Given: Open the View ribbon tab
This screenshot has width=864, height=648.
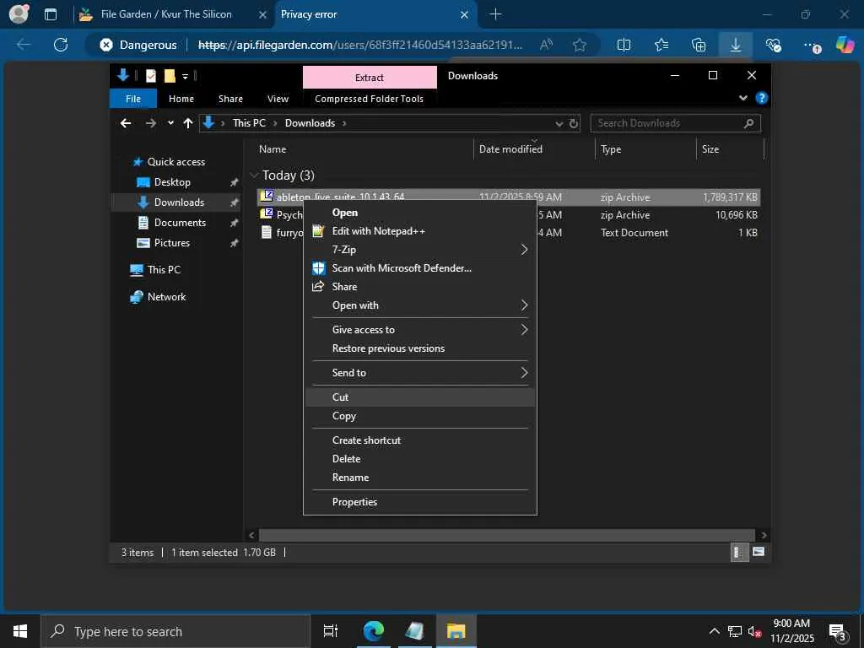Looking at the screenshot, I should point(278,99).
